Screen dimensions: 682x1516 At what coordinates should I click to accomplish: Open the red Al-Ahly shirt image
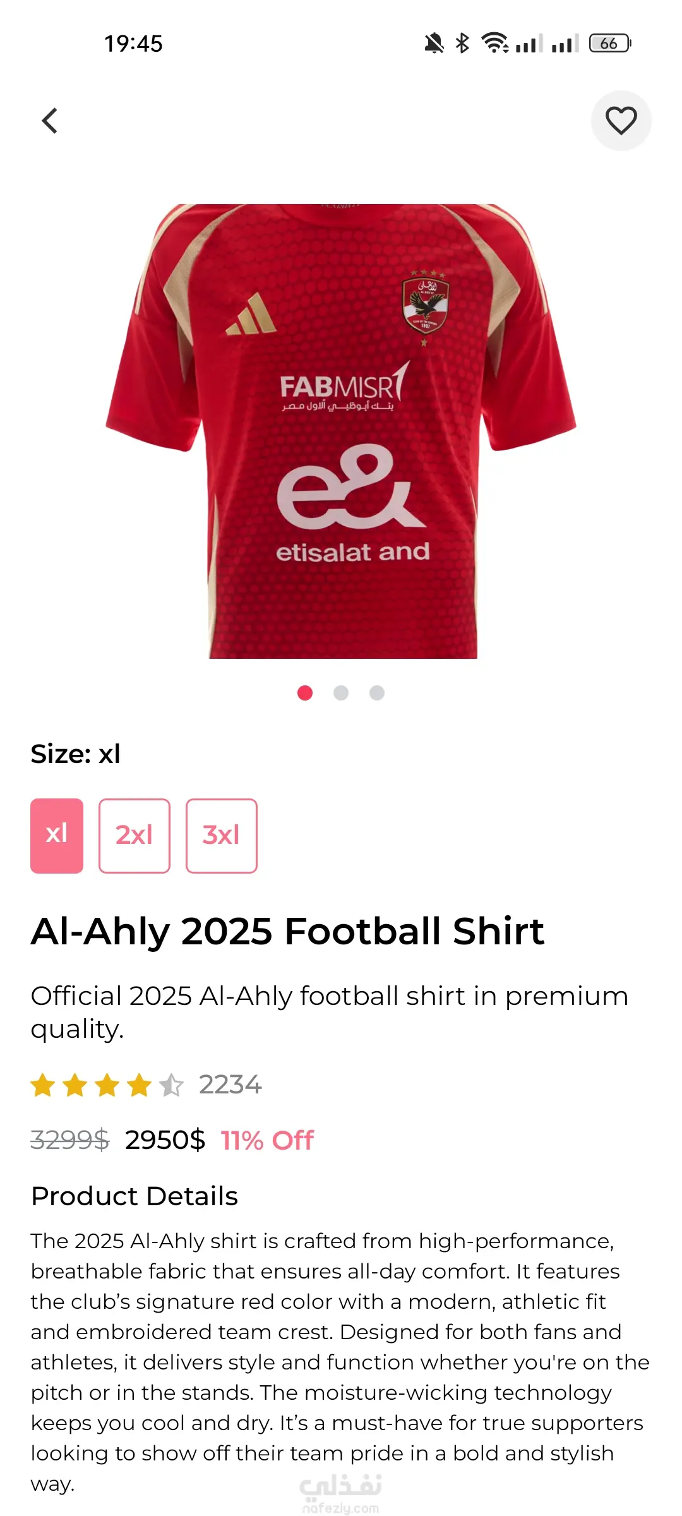[341, 431]
